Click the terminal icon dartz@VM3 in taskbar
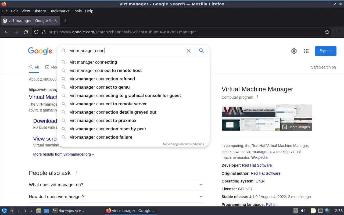Viewport: 344px width, 215px height. (x=68, y=211)
